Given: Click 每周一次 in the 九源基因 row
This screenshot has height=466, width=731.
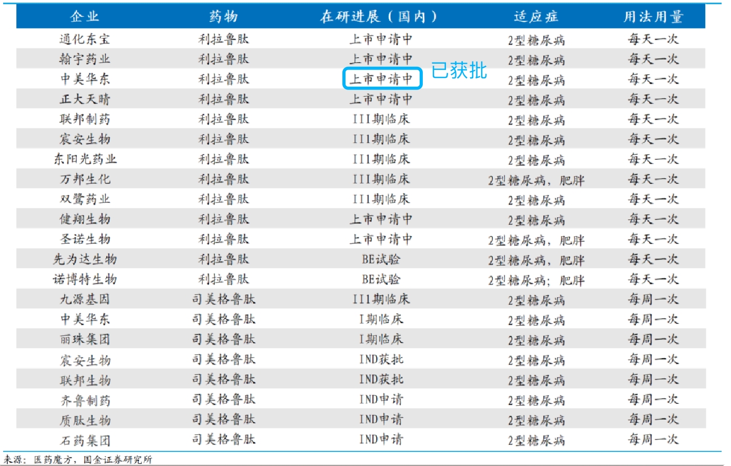Looking at the screenshot, I should point(653,299).
